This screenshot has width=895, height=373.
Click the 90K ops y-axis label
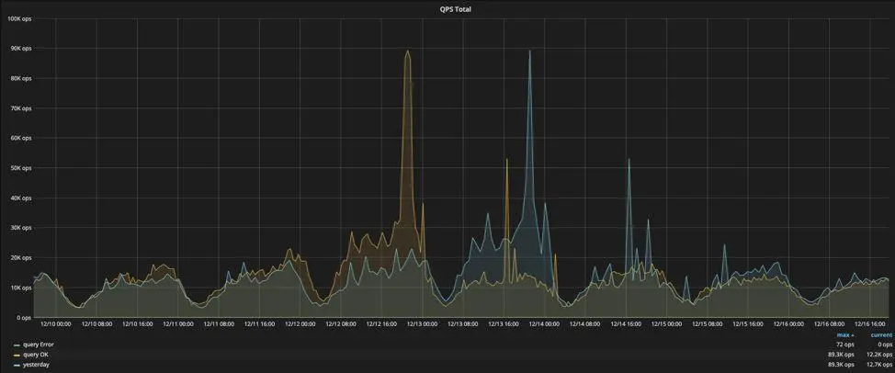(20, 49)
